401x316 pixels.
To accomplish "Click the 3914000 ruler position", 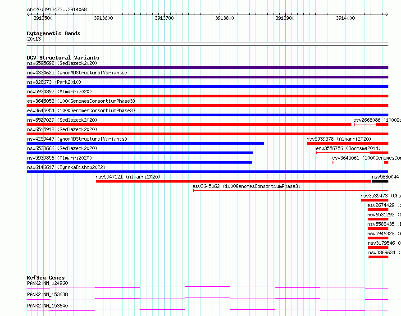I will click(x=345, y=18).
